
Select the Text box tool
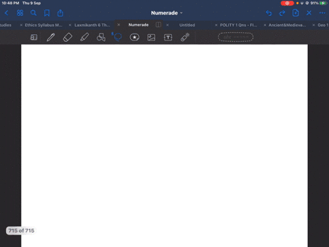168,37
